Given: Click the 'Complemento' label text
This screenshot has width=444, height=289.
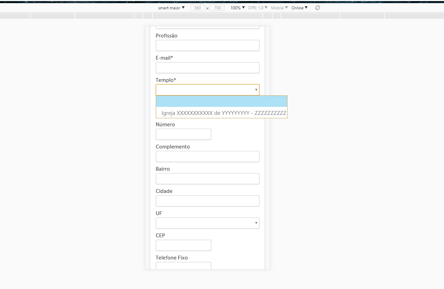Looking at the screenshot, I should (x=173, y=147).
